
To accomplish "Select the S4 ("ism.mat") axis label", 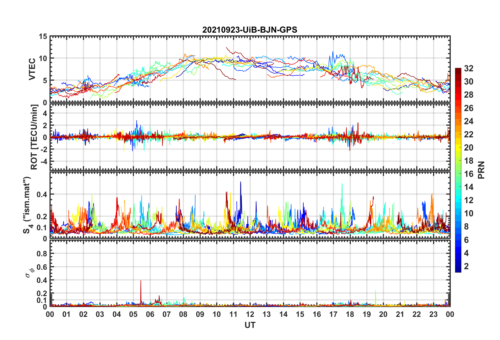I will 27,205.
